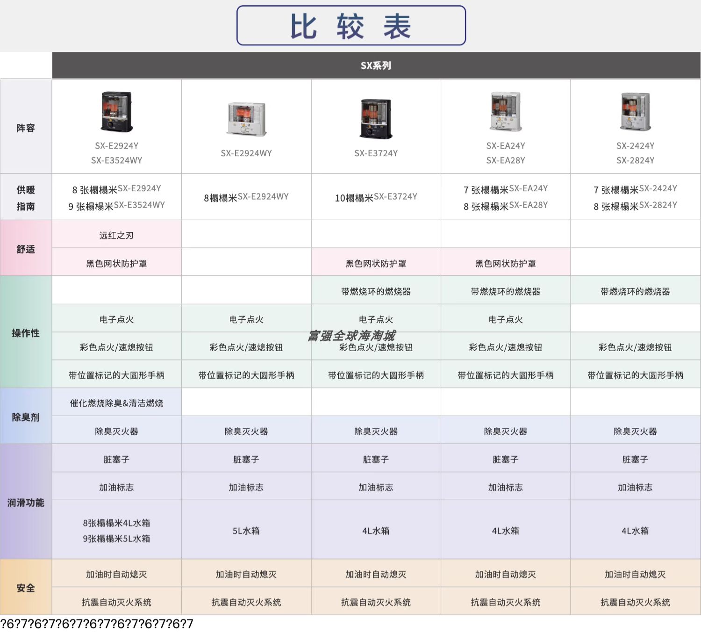
Task: Select the SX-E2924WY model name in the 阵容 row
Action: click(x=246, y=153)
